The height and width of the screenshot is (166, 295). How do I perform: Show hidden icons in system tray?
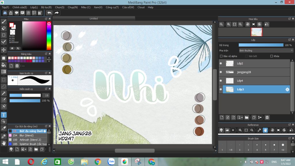241,162
